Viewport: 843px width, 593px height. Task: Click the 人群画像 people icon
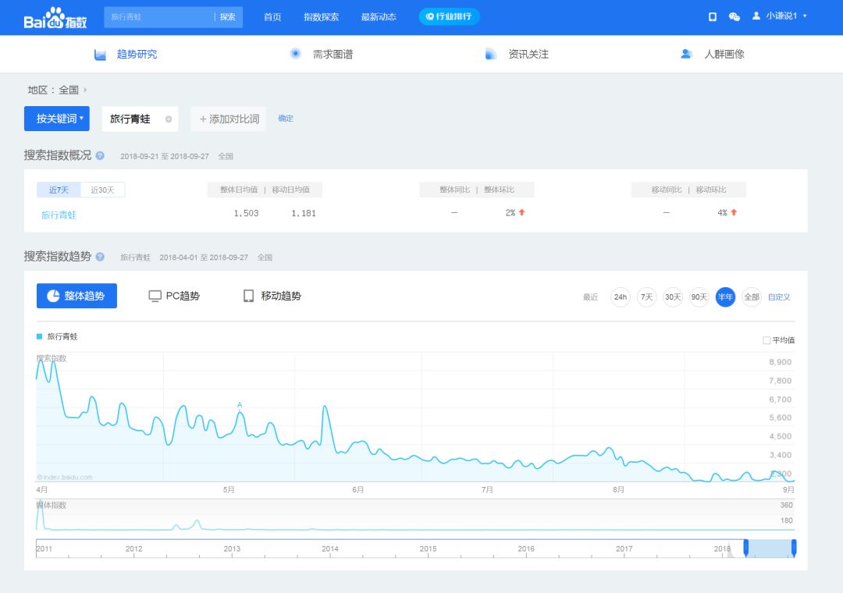click(x=686, y=54)
